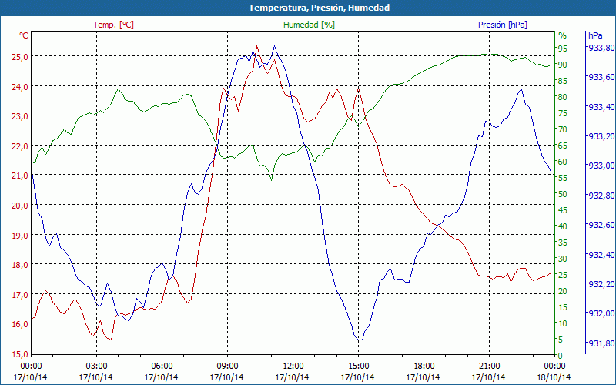Click the green '%' axis unit label
The image size is (616, 385).
pos(563,35)
